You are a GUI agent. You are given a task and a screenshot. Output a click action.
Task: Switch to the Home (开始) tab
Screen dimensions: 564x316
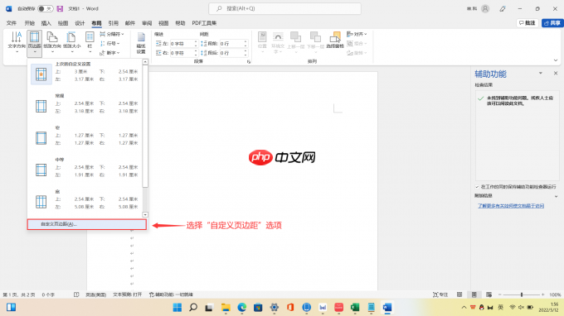[x=30, y=23]
